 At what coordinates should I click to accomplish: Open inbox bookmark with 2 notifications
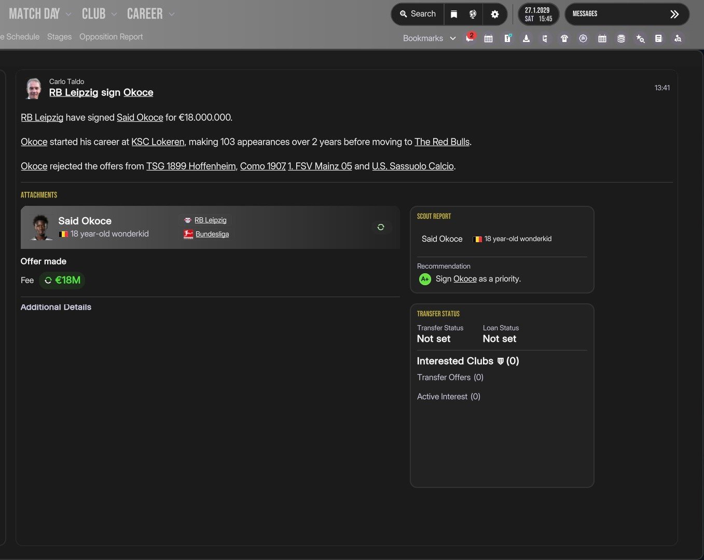pos(470,38)
